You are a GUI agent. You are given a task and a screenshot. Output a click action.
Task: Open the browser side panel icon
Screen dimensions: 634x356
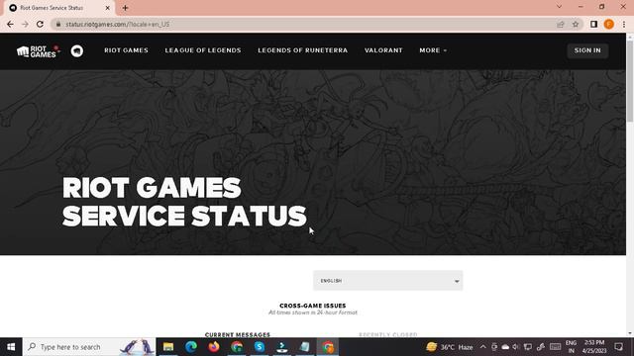click(593, 24)
